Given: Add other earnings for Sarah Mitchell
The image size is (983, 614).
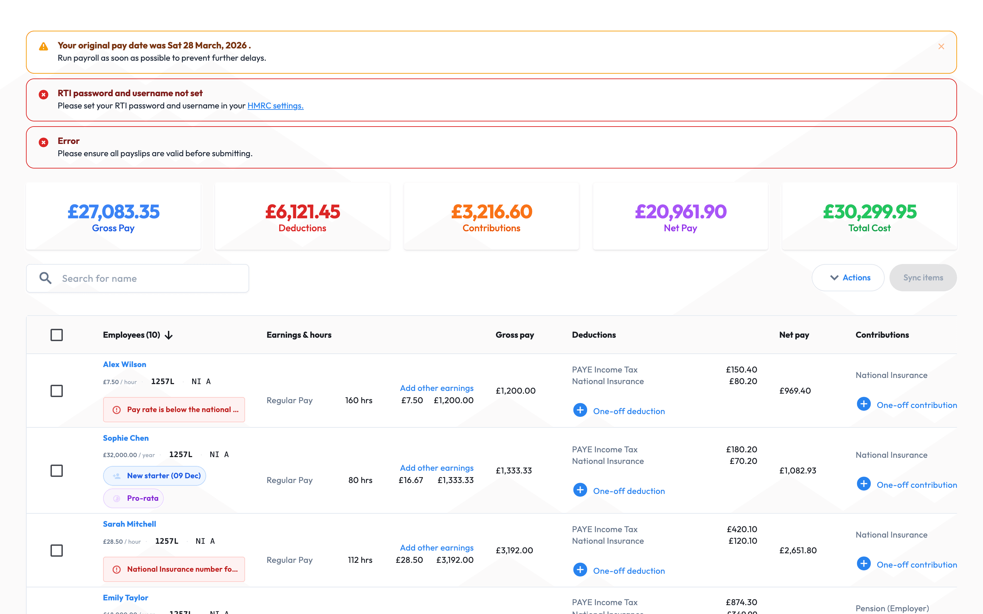Looking at the screenshot, I should 437,547.
